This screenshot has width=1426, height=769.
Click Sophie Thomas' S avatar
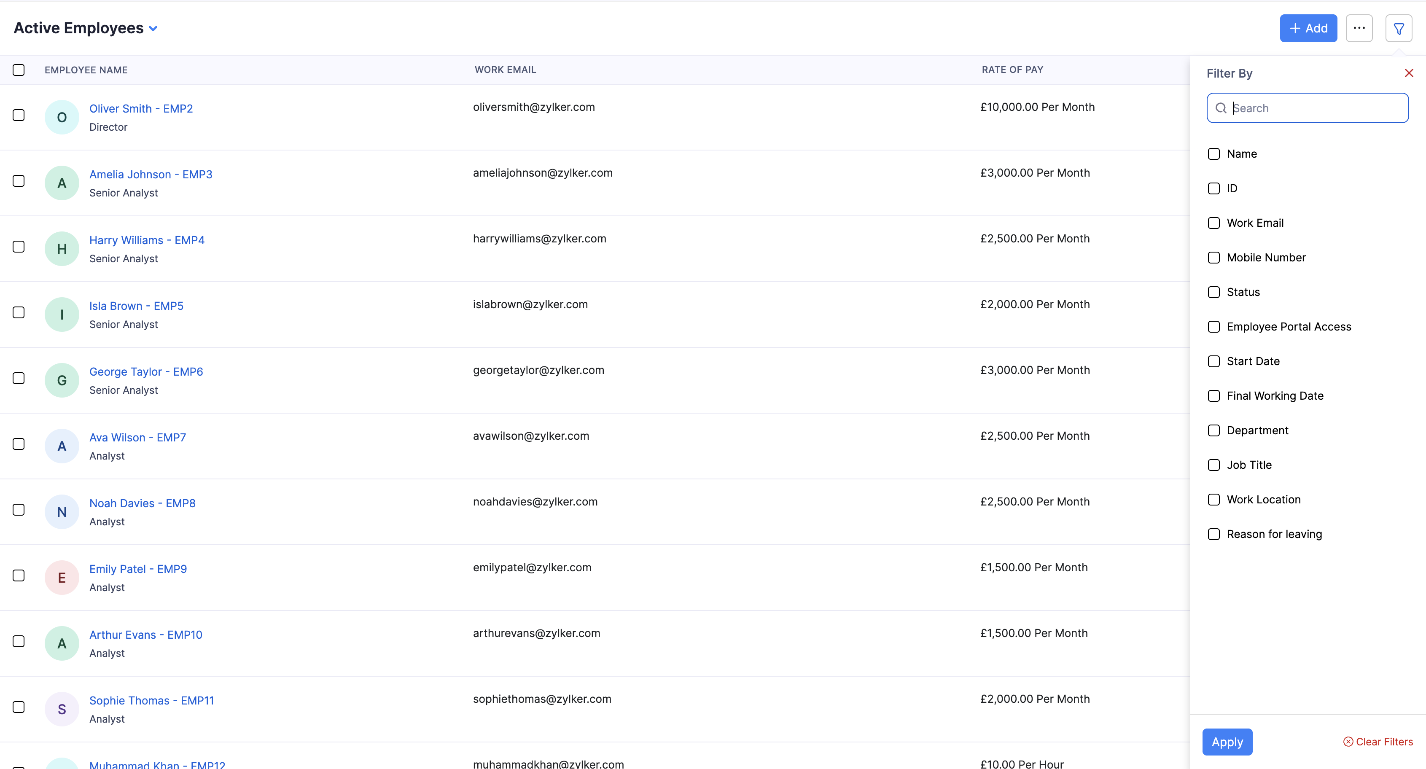(62, 709)
